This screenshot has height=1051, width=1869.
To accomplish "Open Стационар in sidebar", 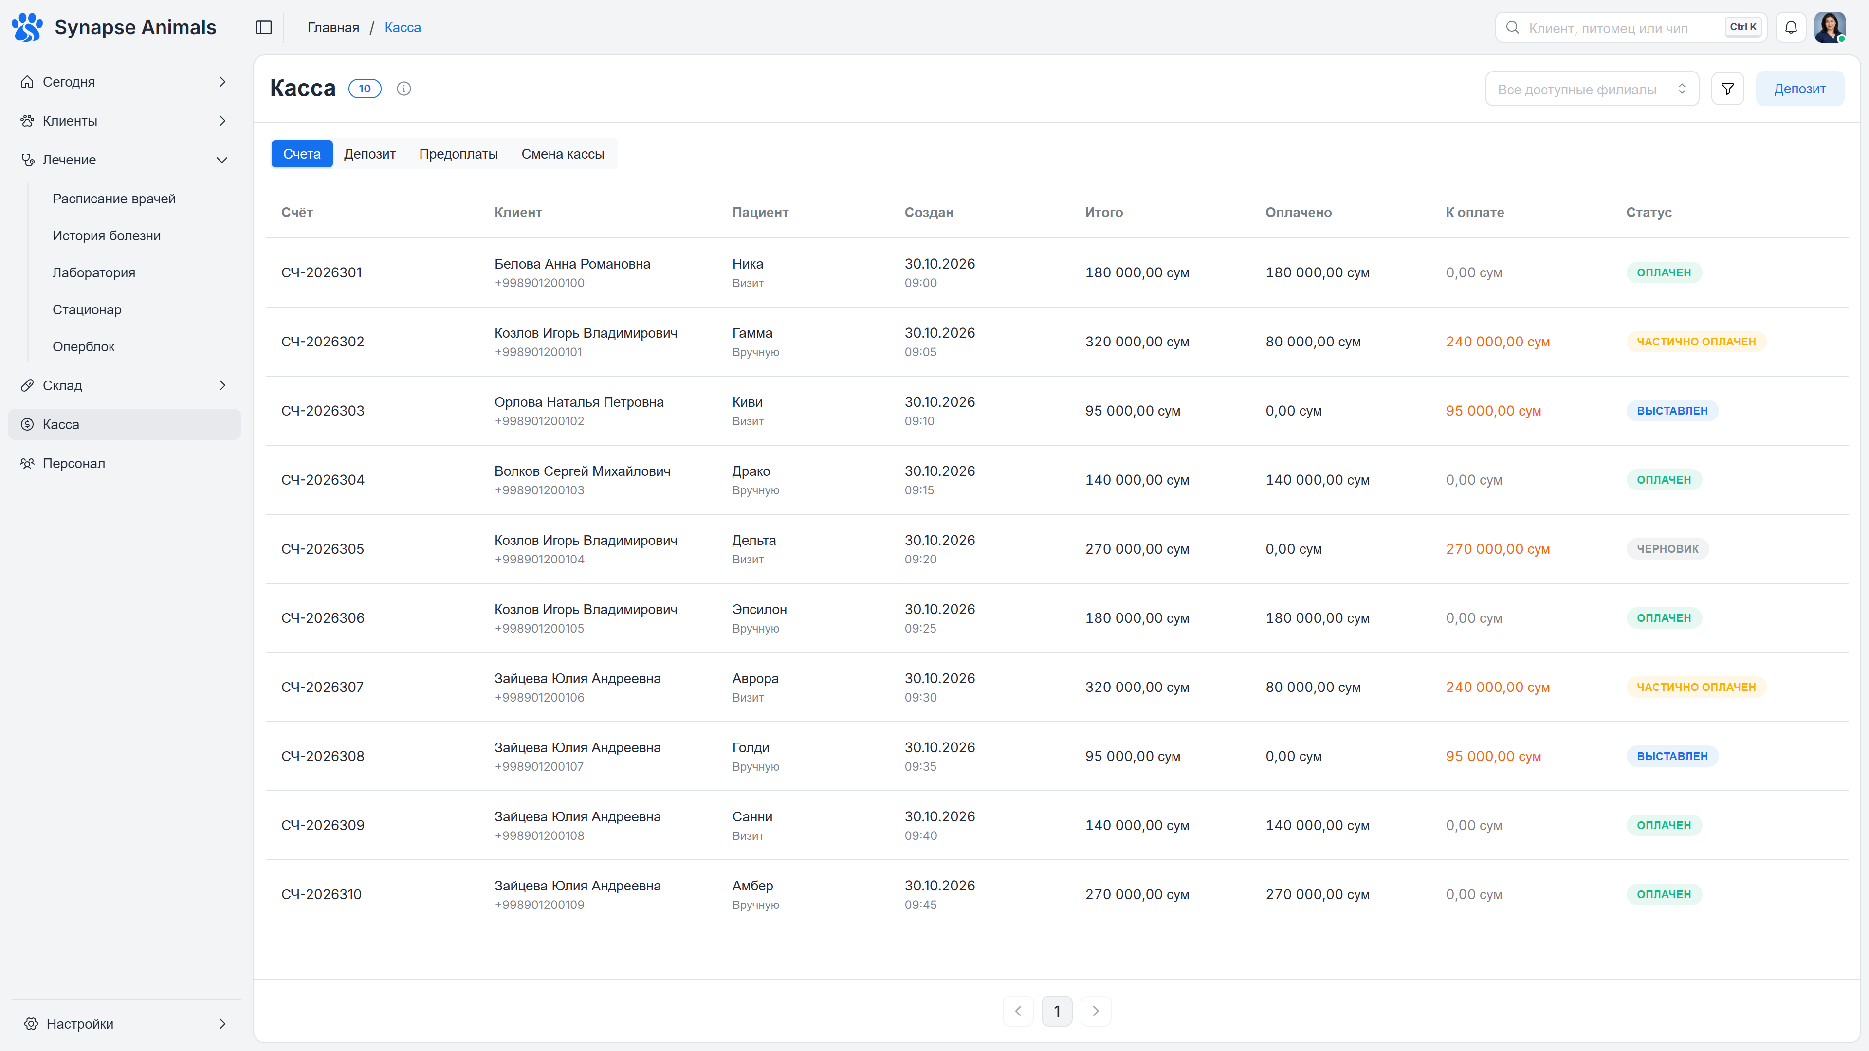I will [87, 310].
